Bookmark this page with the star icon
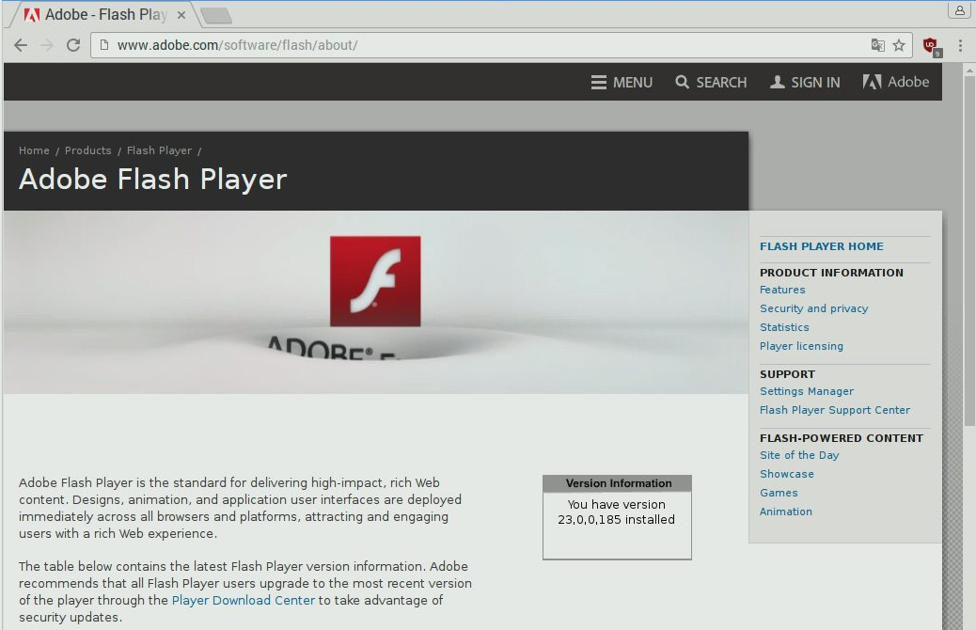 [x=899, y=45]
